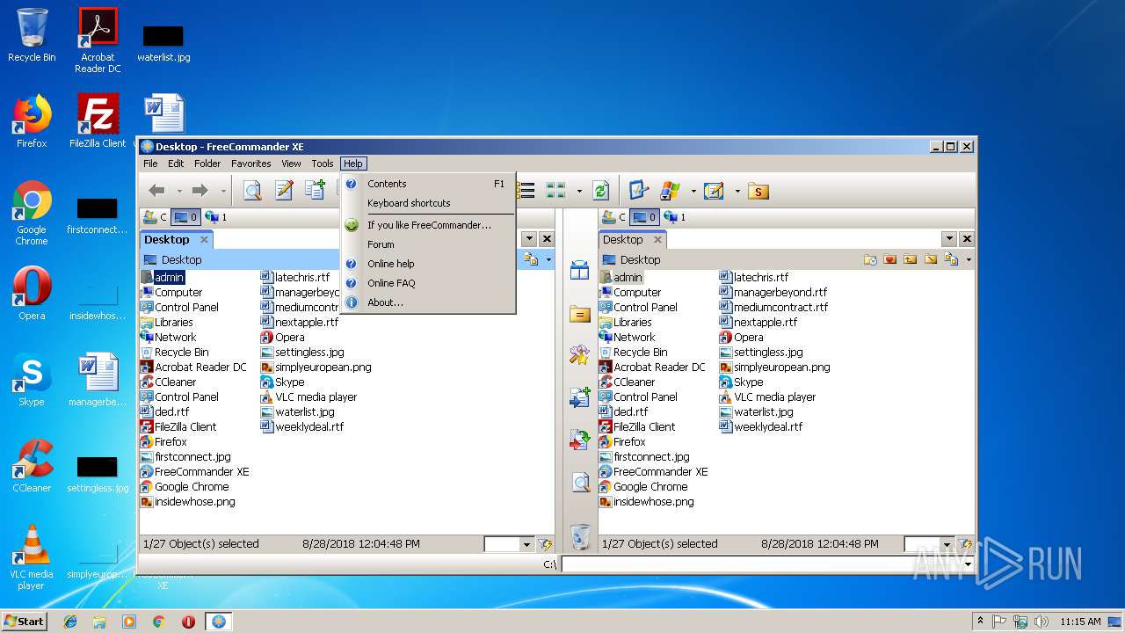
Task: Open the view mode dropdown arrow beside thumbnails
Action: tap(579, 191)
